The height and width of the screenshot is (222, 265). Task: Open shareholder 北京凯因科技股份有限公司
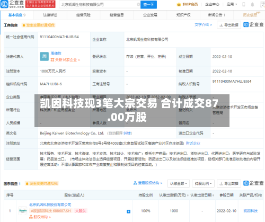[50, 205]
